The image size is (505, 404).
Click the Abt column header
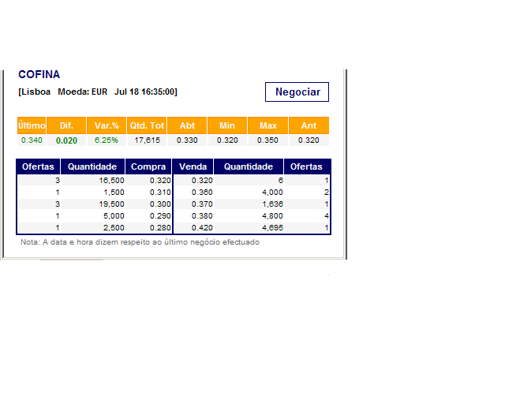(187, 125)
